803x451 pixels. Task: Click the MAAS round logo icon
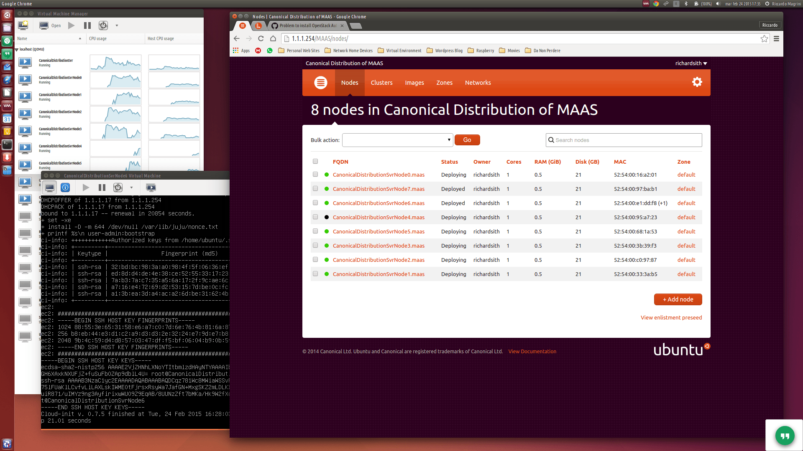pos(321,83)
